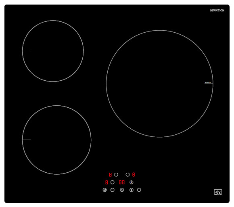Activate the P booster button
Screen dimensions: 234x207
tap(132, 182)
